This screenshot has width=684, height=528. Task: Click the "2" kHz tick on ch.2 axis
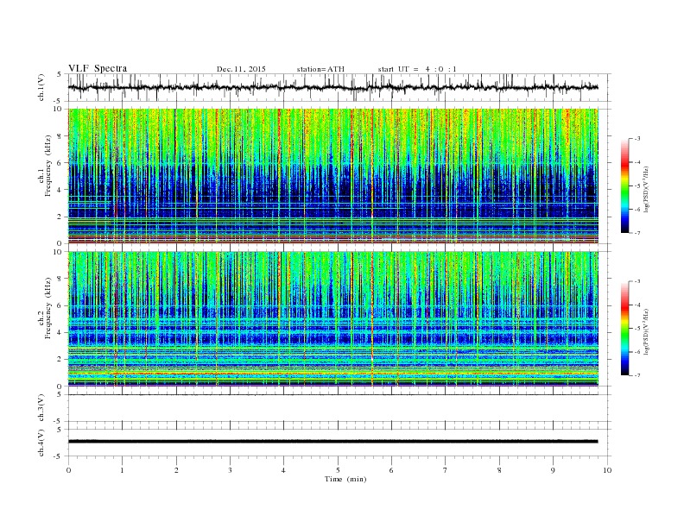tap(60, 359)
